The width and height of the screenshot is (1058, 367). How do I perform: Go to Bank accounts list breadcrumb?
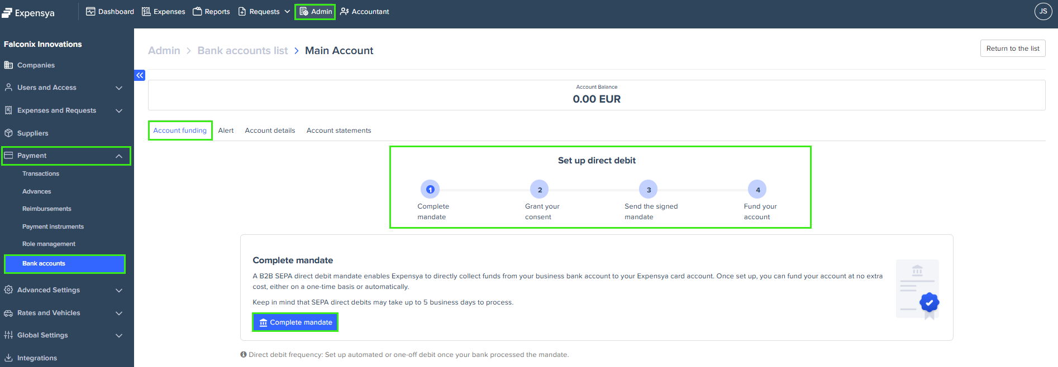242,50
